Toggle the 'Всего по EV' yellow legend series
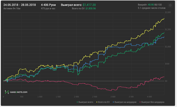This screenshot has width=177, height=107. pyautogui.click(x=103, y=102)
